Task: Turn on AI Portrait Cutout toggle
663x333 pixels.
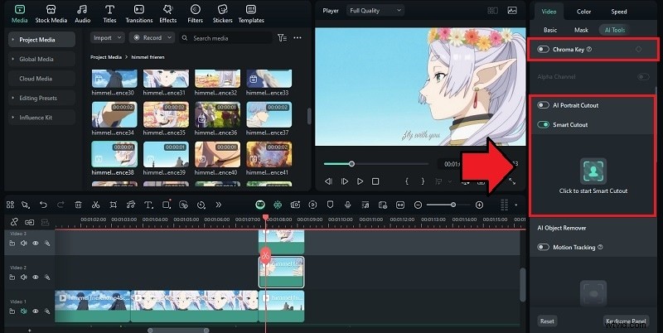Action: click(x=543, y=105)
